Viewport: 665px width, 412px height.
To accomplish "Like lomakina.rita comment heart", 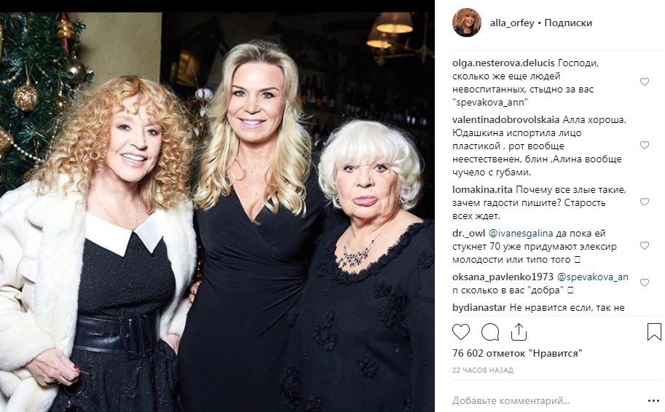I will 644,202.
